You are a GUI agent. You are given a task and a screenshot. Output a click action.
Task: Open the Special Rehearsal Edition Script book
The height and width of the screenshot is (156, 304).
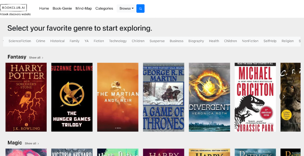[209, 152]
